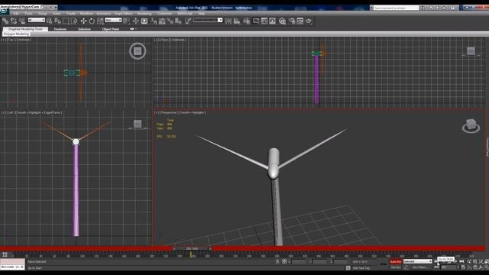Pick the Rectangular Selection Region tool
The width and height of the screenshot is (489, 275).
tap(66, 21)
